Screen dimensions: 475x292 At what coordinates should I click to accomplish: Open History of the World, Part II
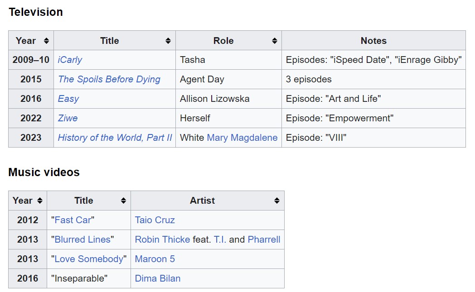click(115, 138)
